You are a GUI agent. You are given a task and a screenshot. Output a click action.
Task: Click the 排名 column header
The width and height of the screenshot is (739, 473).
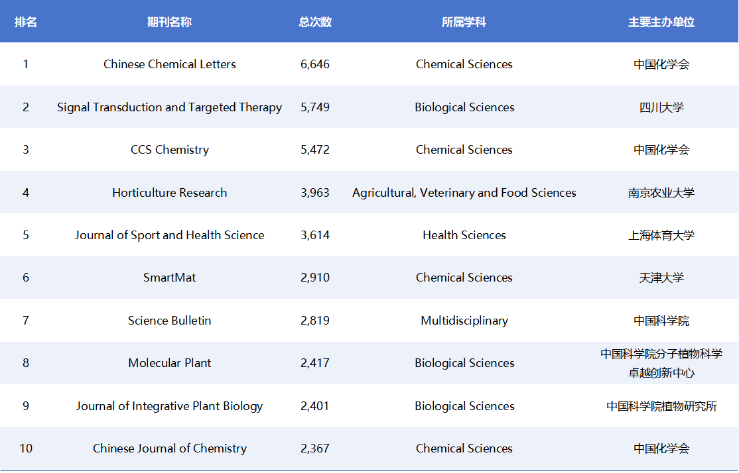click(26, 22)
